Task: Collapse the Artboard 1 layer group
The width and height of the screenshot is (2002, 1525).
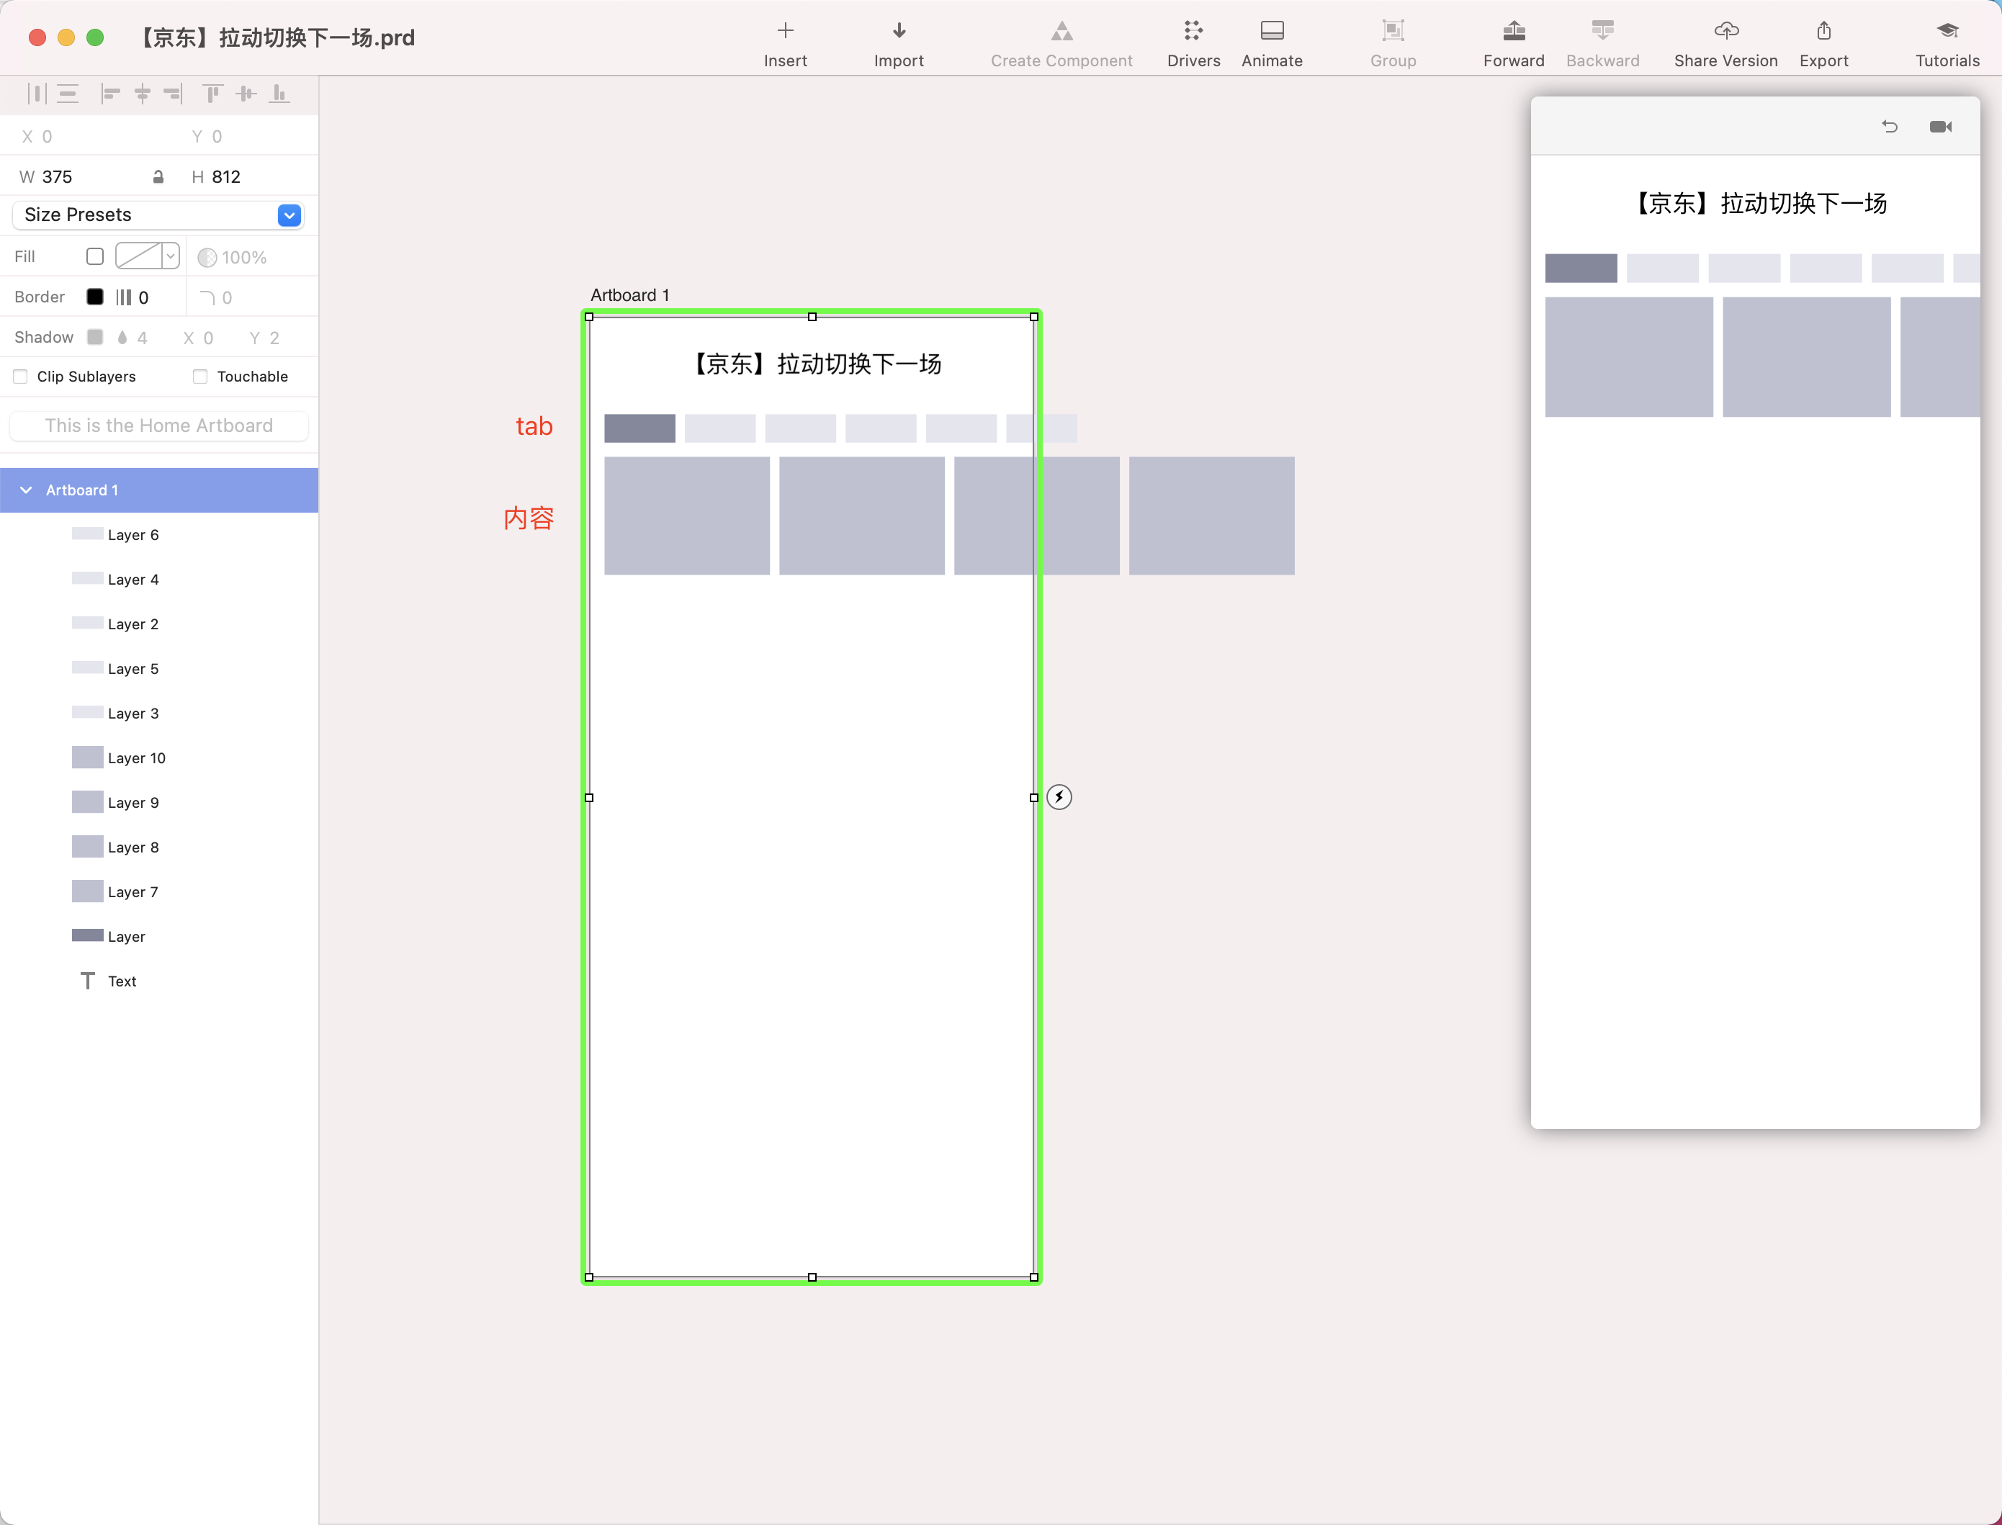Action: pyautogui.click(x=27, y=490)
